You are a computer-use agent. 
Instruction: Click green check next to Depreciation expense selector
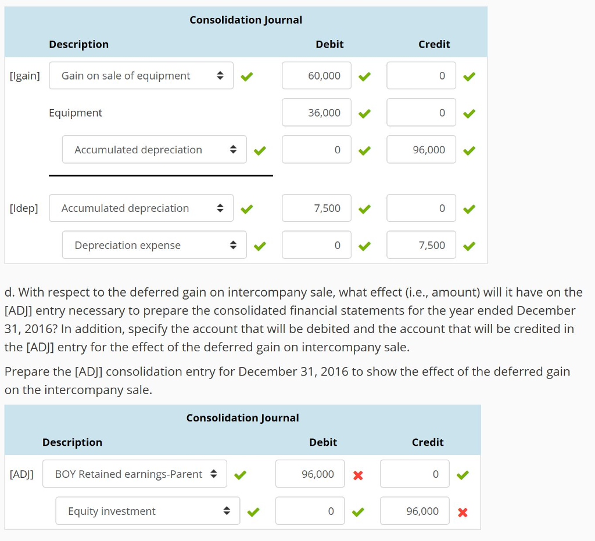[259, 246]
